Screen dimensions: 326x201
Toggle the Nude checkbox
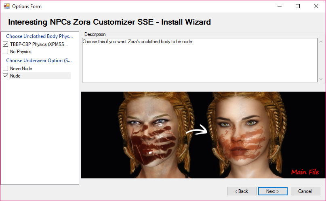[x=6, y=76]
